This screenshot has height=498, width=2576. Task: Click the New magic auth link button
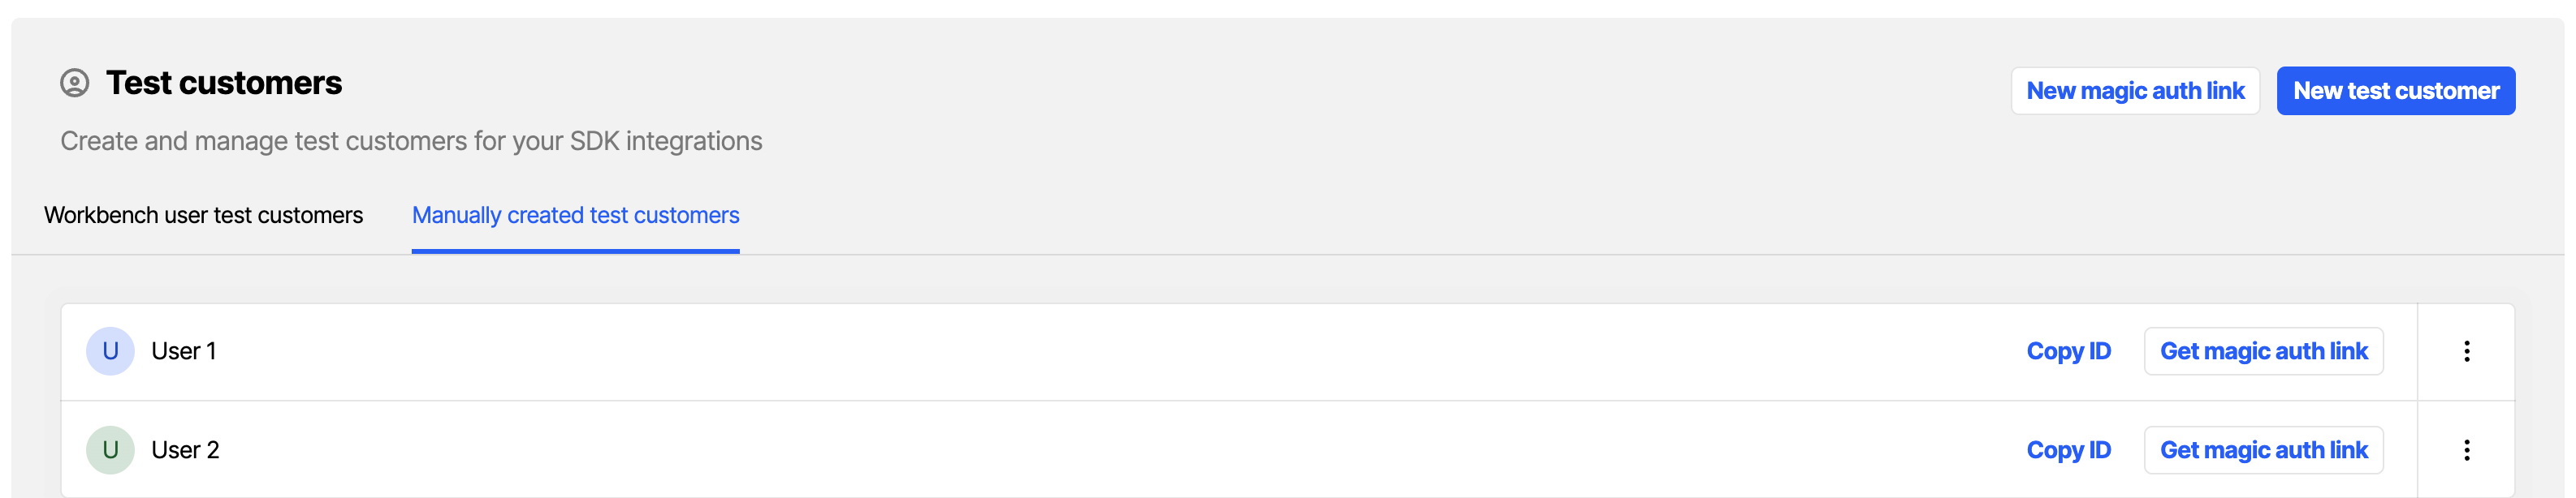click(2134, 91)
